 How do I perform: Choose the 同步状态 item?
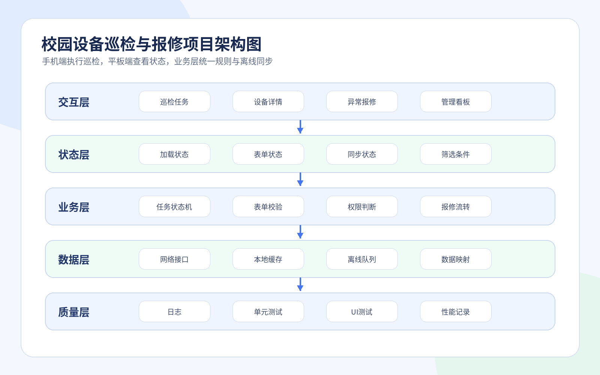362,154
